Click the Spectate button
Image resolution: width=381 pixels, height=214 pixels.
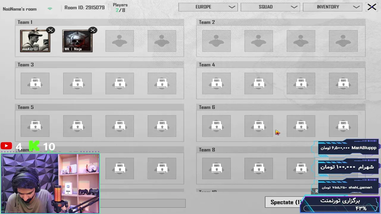[285, 202]
